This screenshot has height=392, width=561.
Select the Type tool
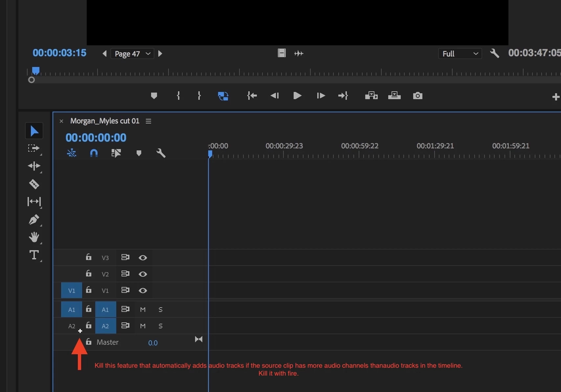(x=34, y=255)
